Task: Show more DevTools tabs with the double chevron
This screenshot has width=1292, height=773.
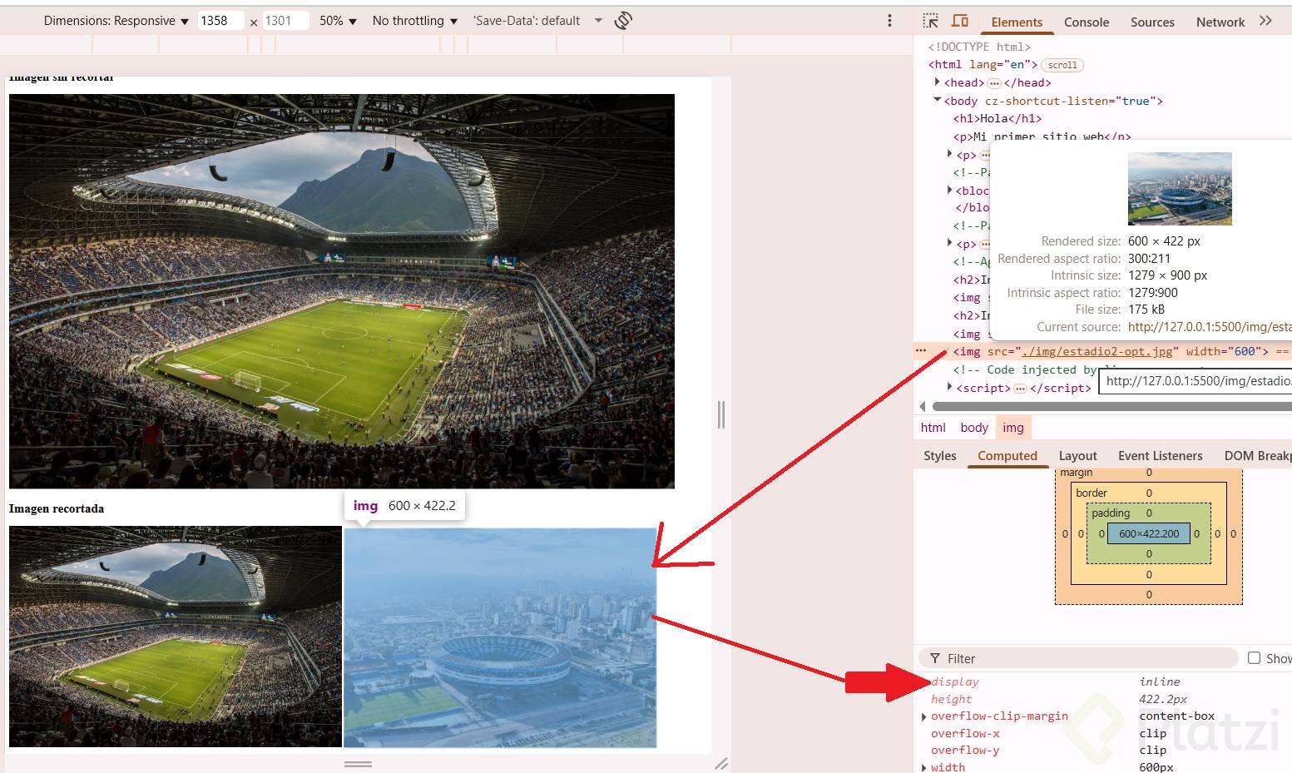Action: [x=1265, y=21]
